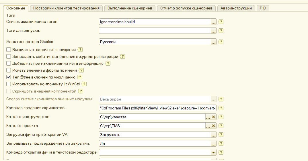Show help for Использовать компоненту 1cWinCtrl

click(84, 84)
